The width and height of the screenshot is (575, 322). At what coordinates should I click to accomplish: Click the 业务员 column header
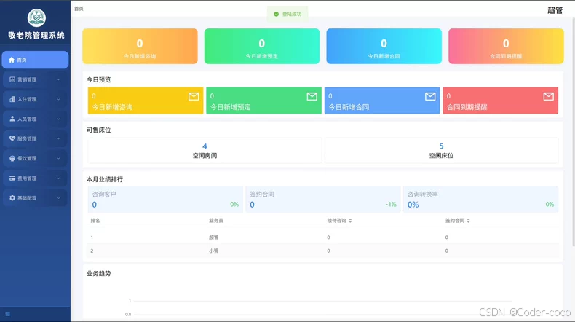[x=216, y=221]
